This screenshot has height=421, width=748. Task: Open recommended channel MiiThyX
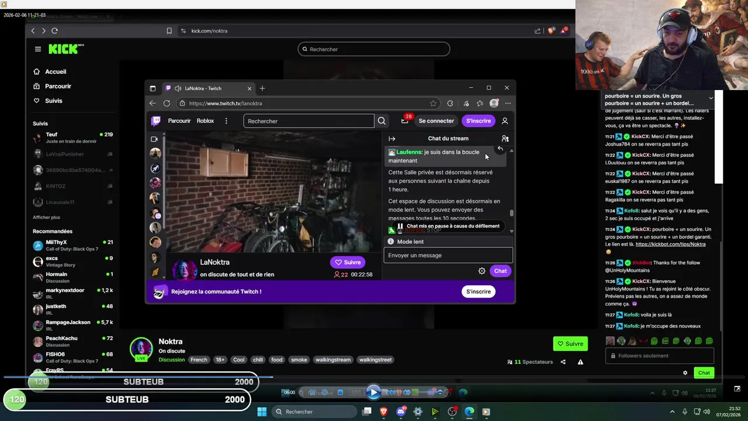pyautogui.click(x=73, y=245)
